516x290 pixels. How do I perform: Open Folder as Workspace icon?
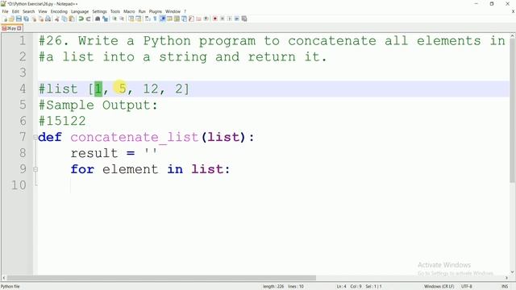pos(198,19)
